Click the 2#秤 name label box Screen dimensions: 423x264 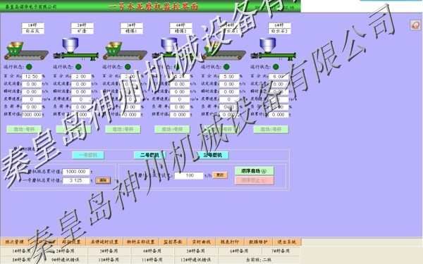coord(82,25)
